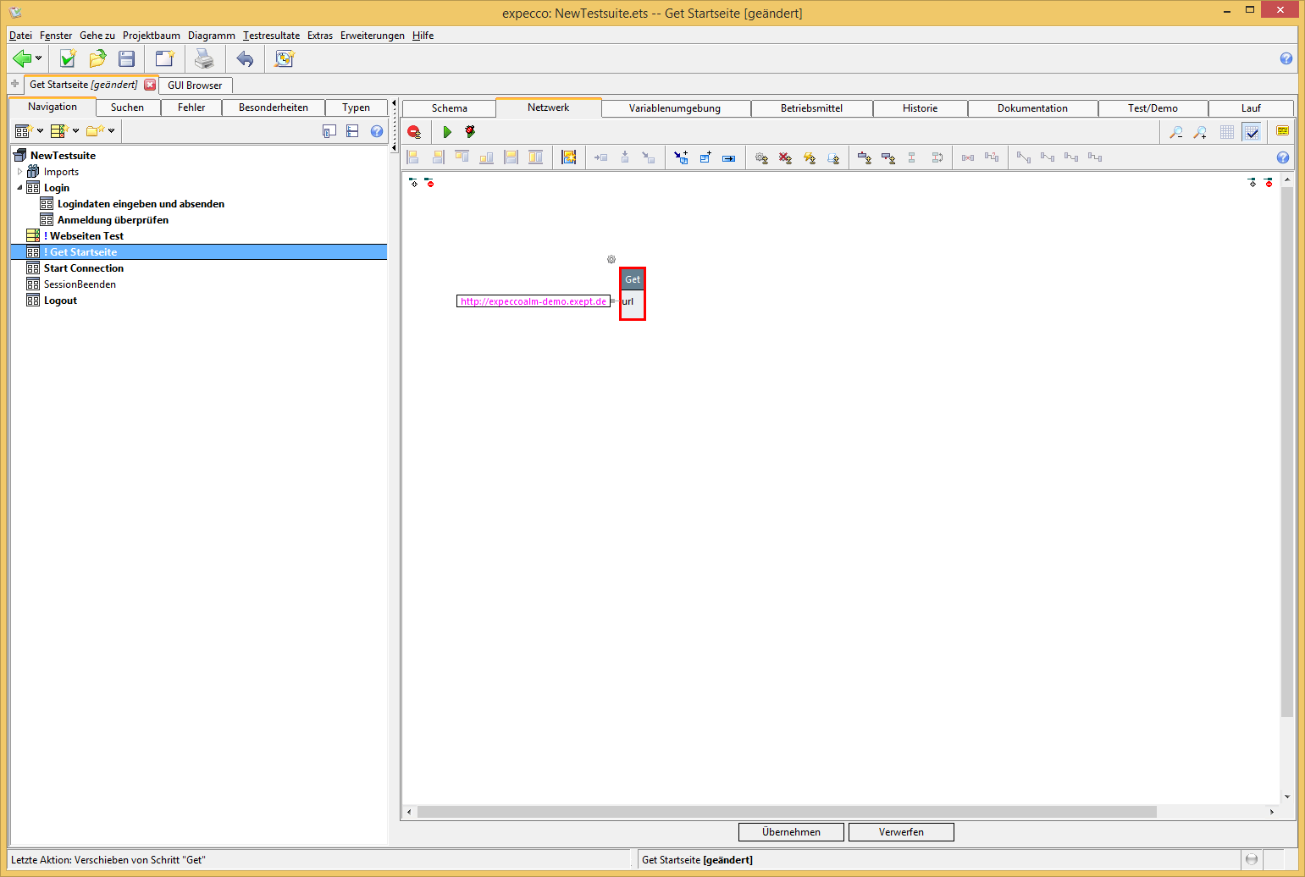Click the Übernehmen button
This screenshot has width=1305, height=877.
coord(791,832)
